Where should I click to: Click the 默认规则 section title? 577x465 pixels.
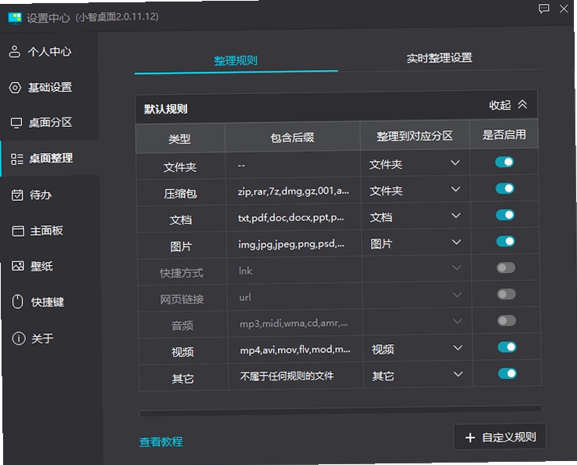click(166, 109)
